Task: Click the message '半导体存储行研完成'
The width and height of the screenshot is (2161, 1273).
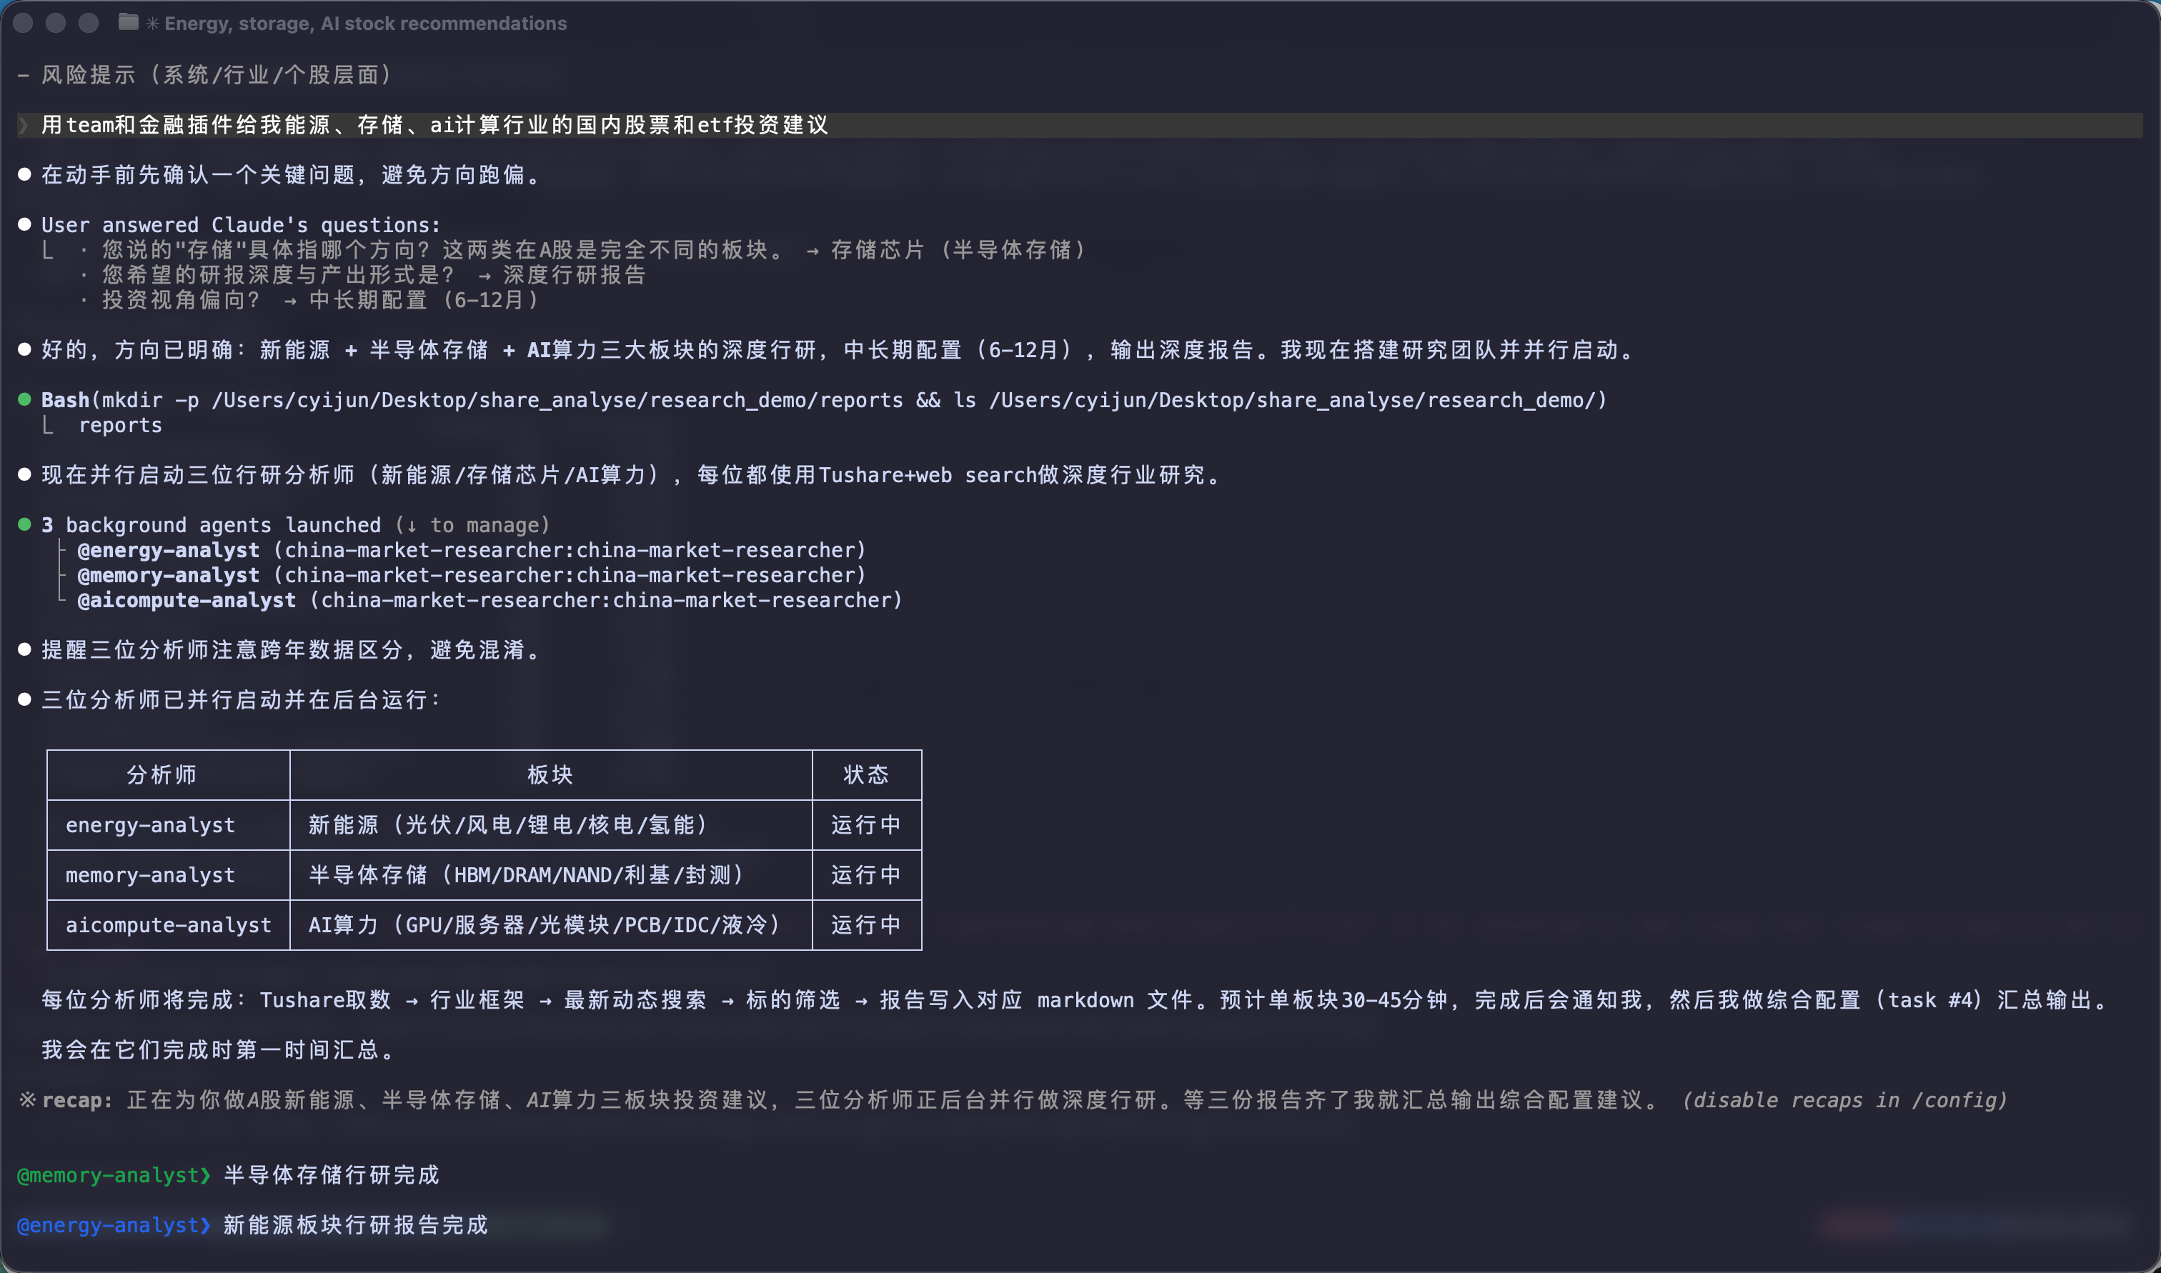Action: pyautogui.click(x=331, y=1174)
